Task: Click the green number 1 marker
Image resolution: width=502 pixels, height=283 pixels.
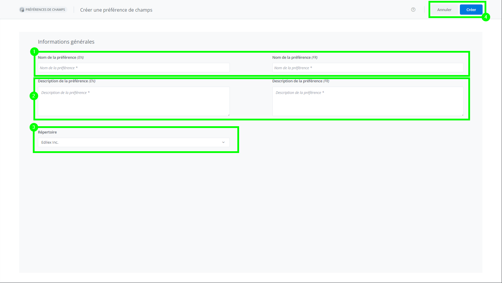Action: tap(34, 52)
